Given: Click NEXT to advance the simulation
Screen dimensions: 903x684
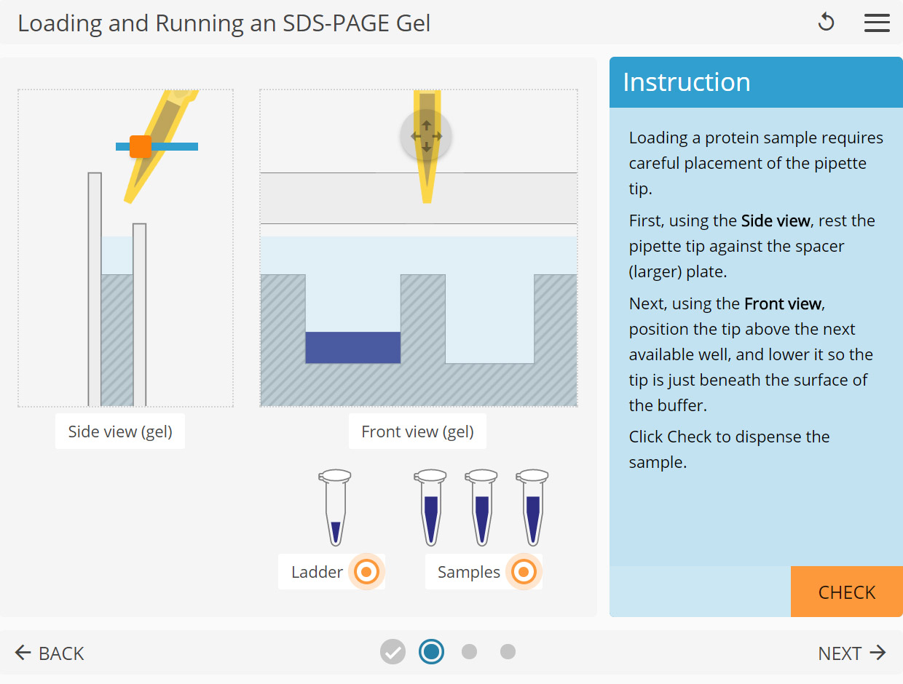Looking at the screenshot, I should point(851,653).
